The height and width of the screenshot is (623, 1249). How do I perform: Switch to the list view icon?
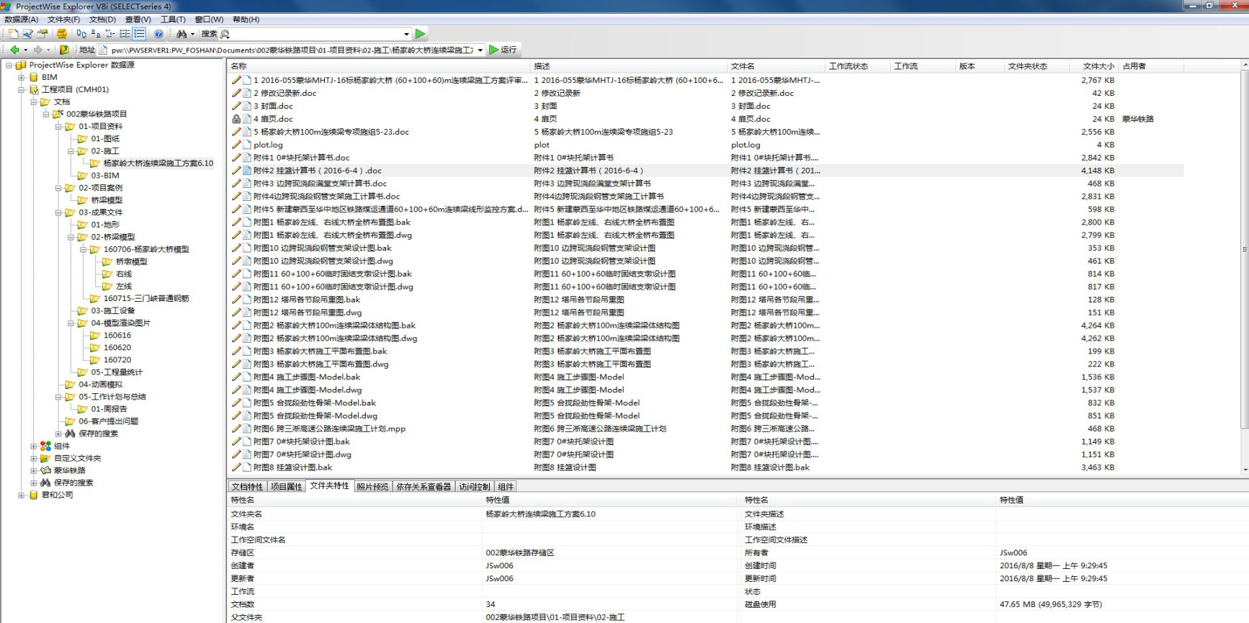[x=110, y=34]
